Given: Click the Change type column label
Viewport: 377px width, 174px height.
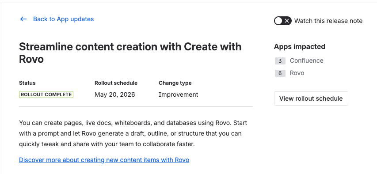Looking at the screenshot, I should (175, 83).
